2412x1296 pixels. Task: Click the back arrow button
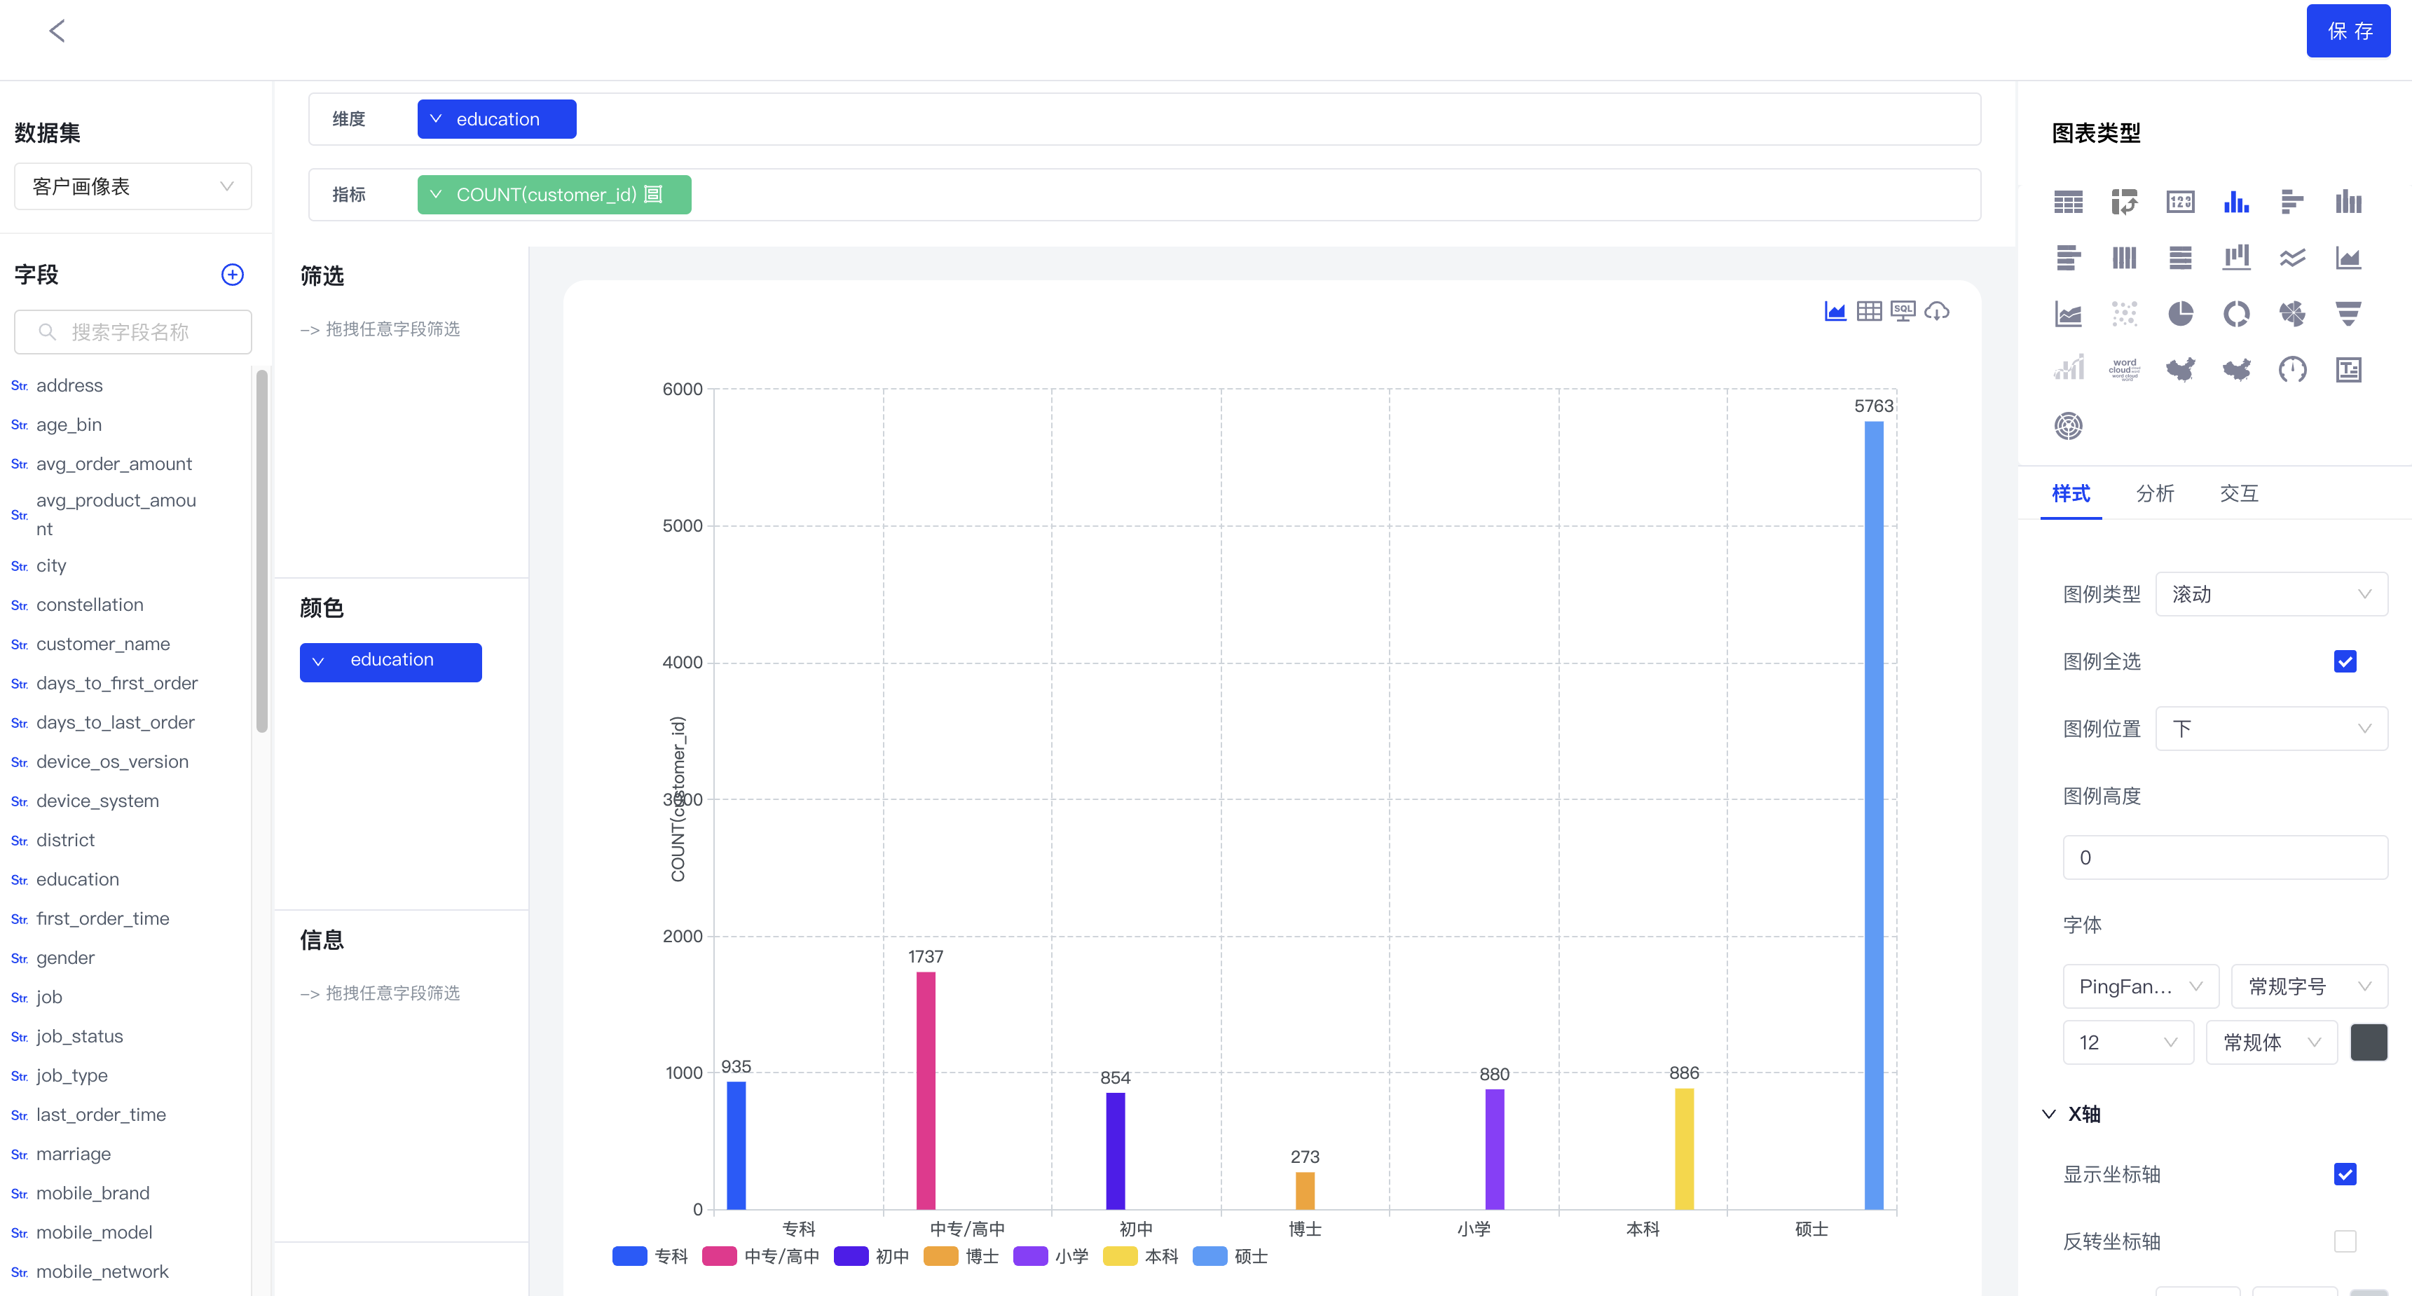[x=57, y=31]
